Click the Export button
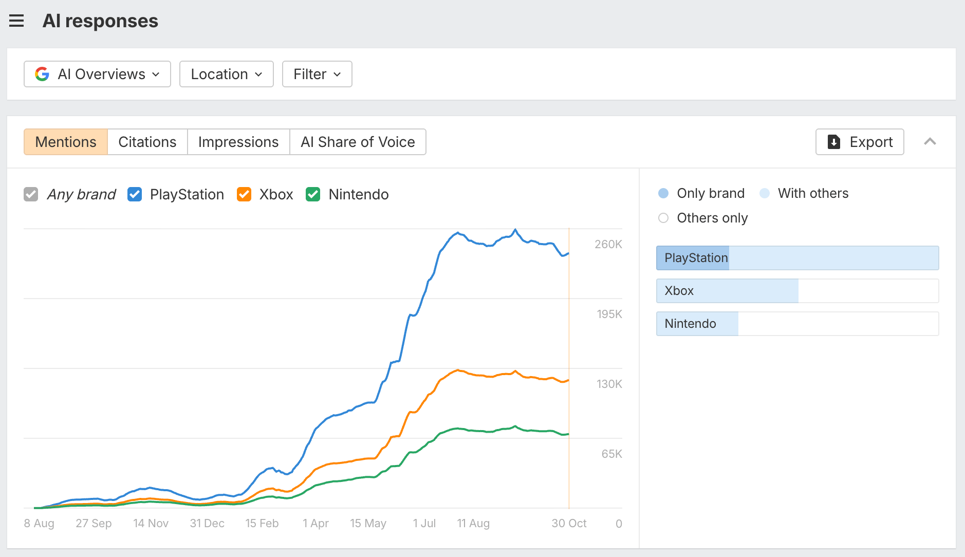Image resolution: width=965 pixels, height=557 pixels. click(859, 142)
